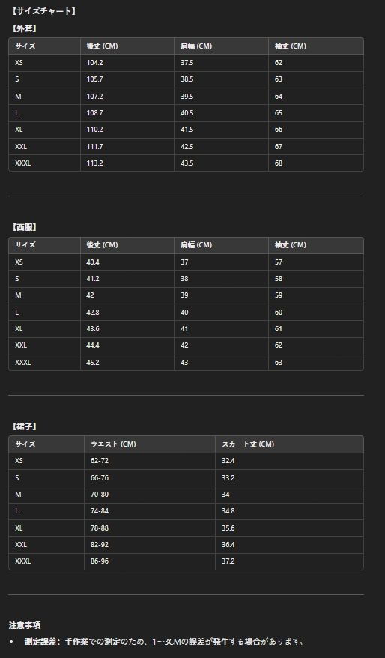Click the 後丈 (CM) header in 外套 table
Screen dimensions: 385x658
[x=102, y=46]
